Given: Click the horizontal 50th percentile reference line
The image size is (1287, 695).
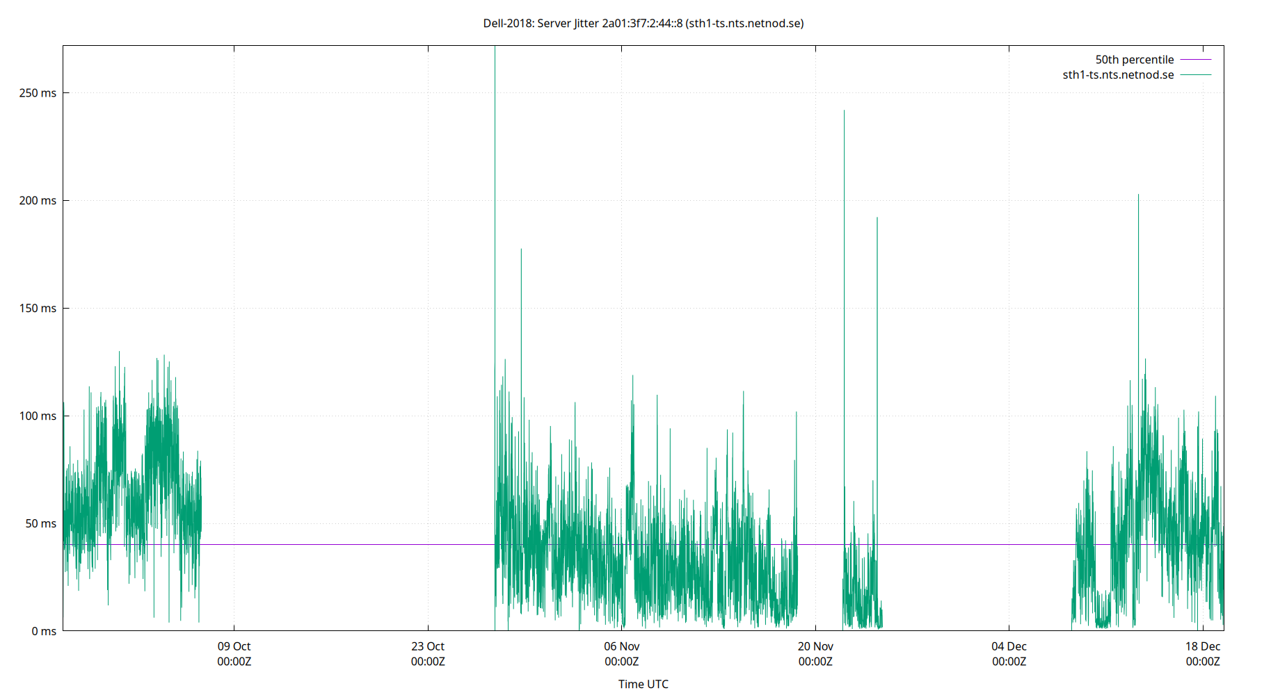Looking at the screenshot, I should coord(348,543).
